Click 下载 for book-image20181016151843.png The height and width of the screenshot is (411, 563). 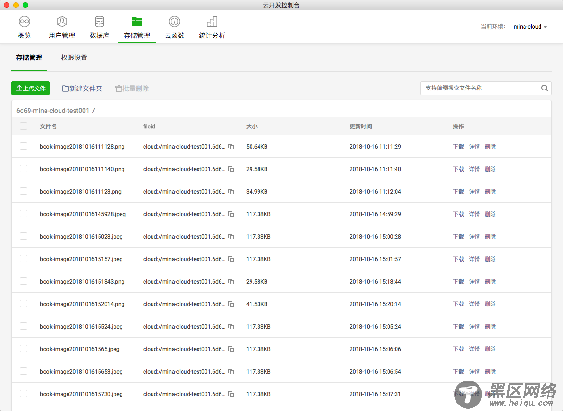458,282
